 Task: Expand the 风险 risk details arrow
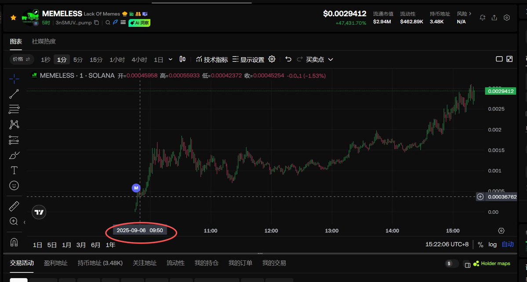[470, 14]
